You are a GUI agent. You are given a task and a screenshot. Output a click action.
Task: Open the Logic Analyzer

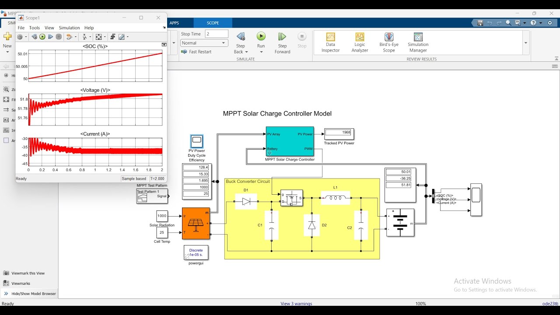click(360, 42)
